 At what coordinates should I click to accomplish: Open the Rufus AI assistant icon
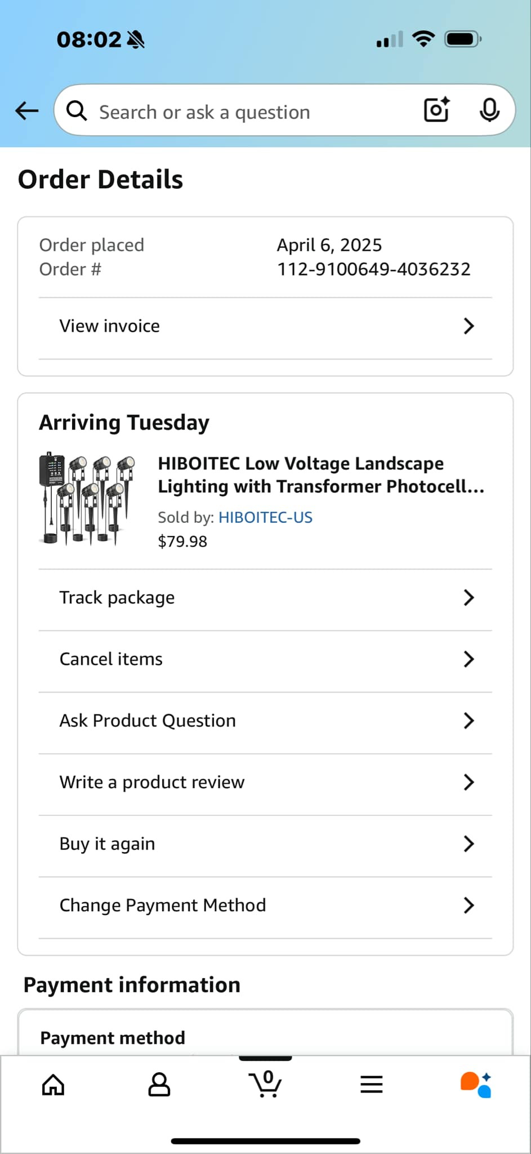click(476, 1084)
